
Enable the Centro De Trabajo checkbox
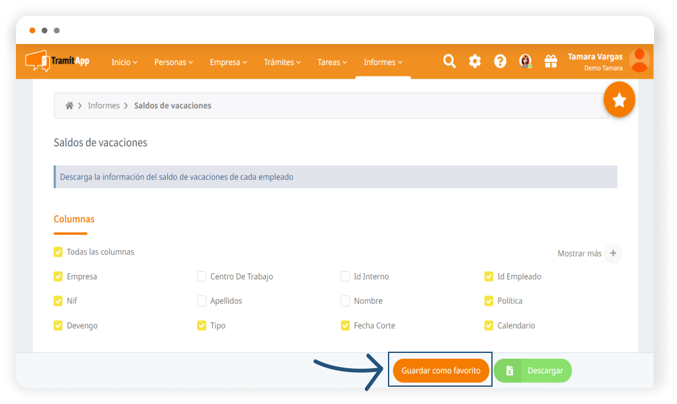click(x=202, y=277)
